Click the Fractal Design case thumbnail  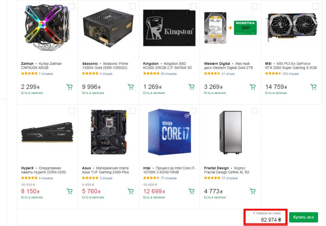click(230, 132)
